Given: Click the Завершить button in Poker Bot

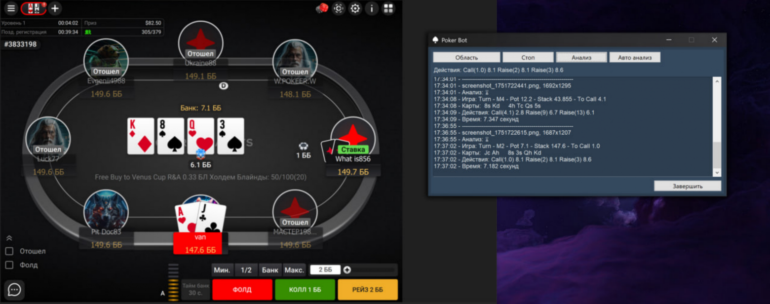Looking at the screenshot, I should pyautogui.click(x=688, y=186).
